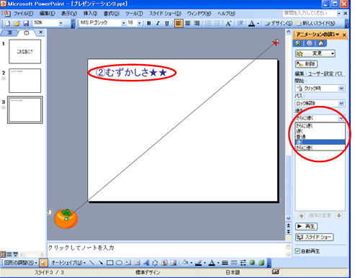Center-align text with toolbar icon

188,23
